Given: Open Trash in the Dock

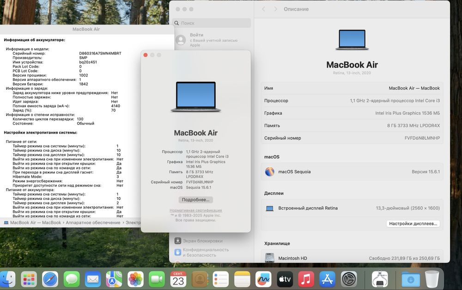Looking at the screenshot, I should pyautogui.click(x=432, y=279).
